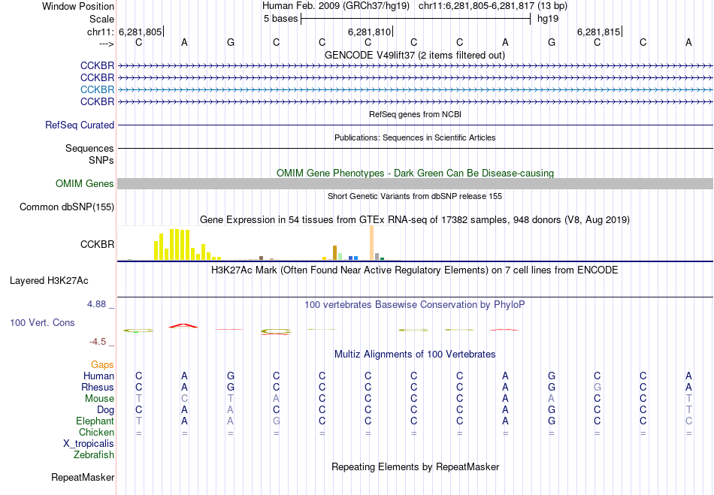Click the Common dbSNP(155) label
The image size is (714, 495).
click(x=66, y=207)
